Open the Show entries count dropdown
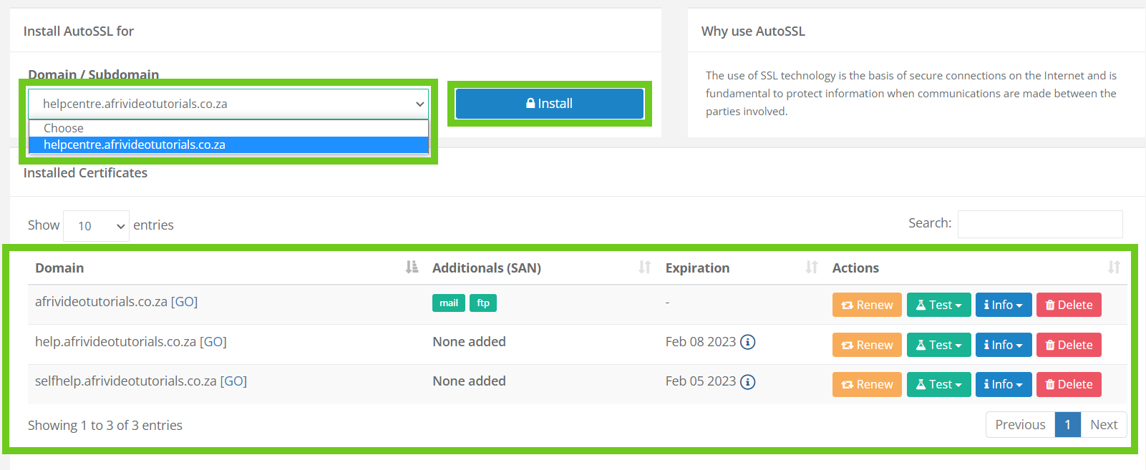Image resolution: width=1146 pixels, height=470 pixels. coord(96,226)
